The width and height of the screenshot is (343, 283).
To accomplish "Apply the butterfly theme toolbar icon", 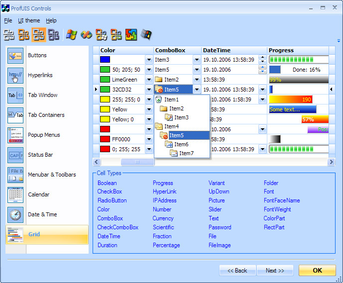I will pyautogui.click(x=87, y=34).
